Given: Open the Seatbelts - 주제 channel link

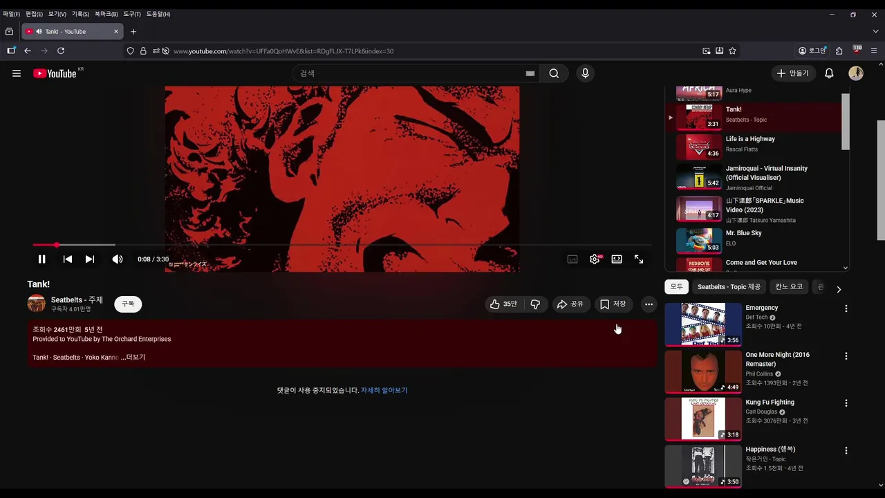Looking at the screenshot, I should coord(77,300).
